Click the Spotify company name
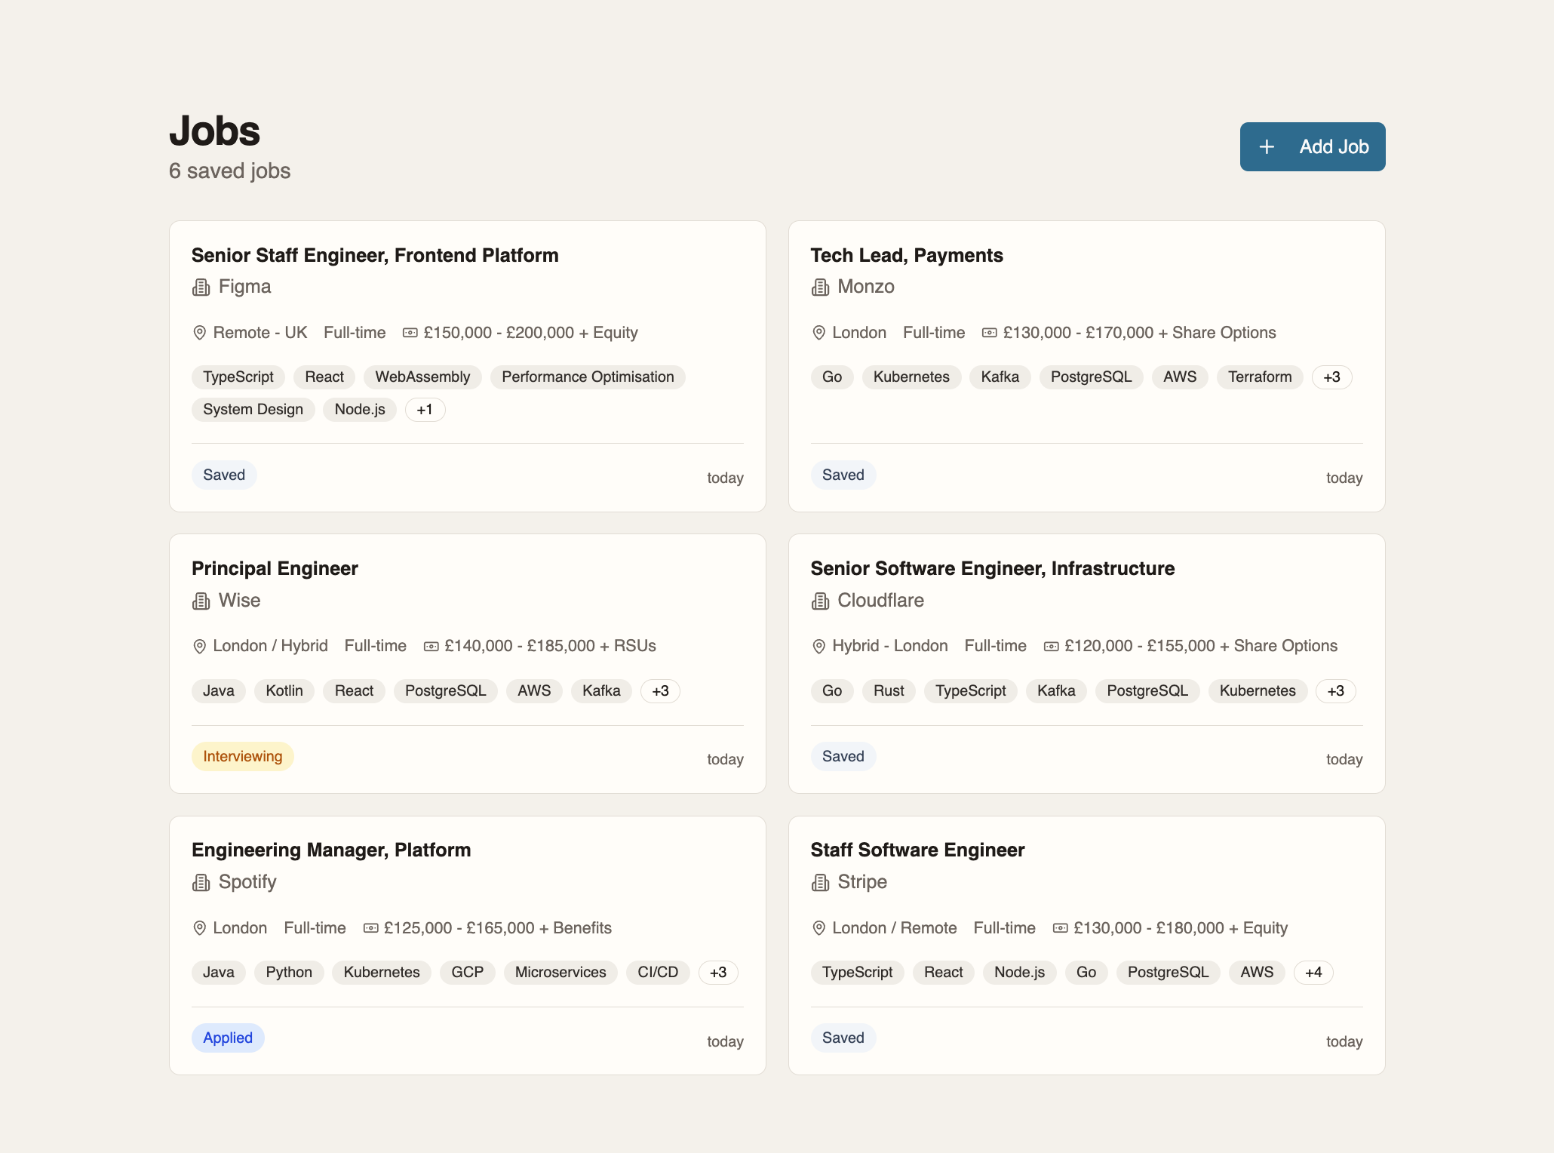Image resolution: width=1554 pixels, height=1153 pixels. 247,882
